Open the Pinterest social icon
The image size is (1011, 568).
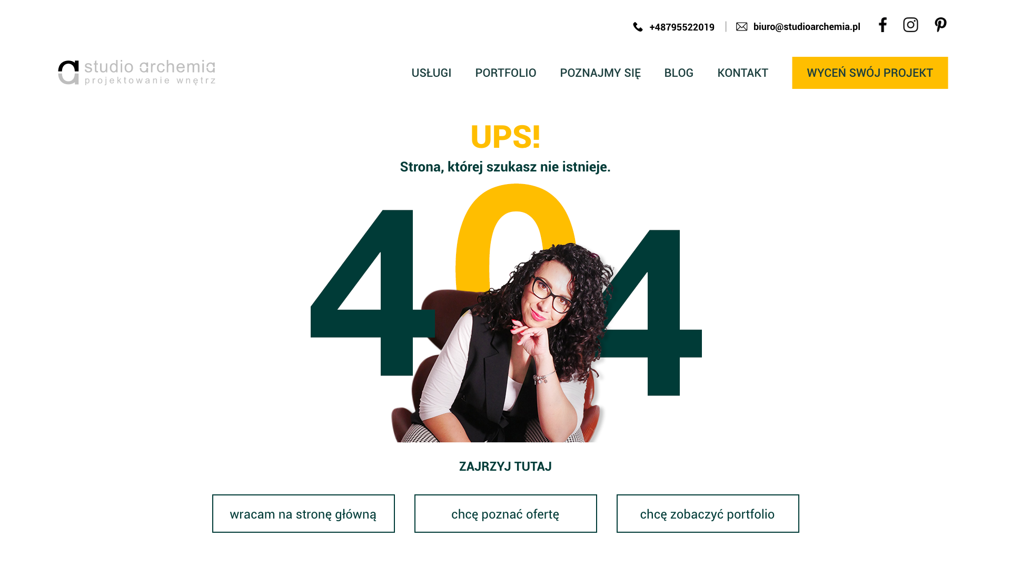(x=940, y=25)
